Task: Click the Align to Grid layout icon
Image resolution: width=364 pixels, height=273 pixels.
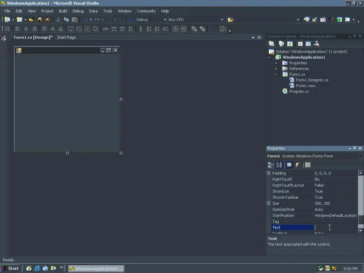Action: (x=7, y=29)
